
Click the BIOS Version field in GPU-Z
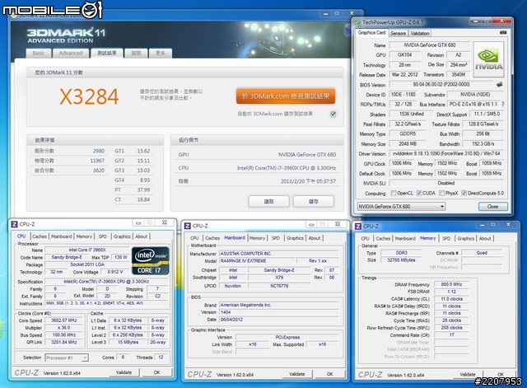(x=441, y=84)
